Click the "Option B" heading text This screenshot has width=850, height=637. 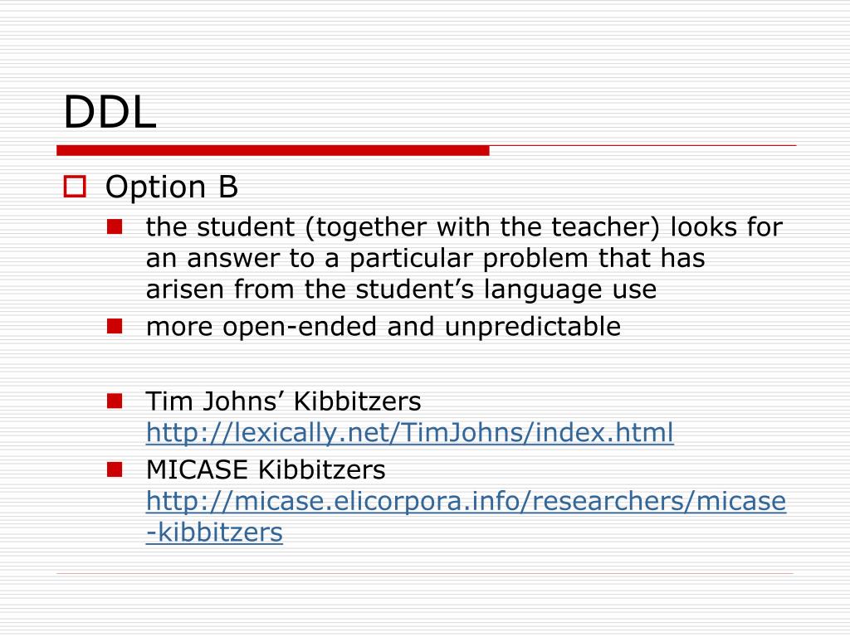point(171,187)
